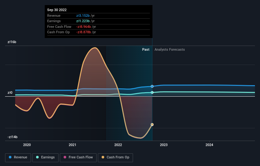Click the zł0 y-axis label

(x=10, y=93)
